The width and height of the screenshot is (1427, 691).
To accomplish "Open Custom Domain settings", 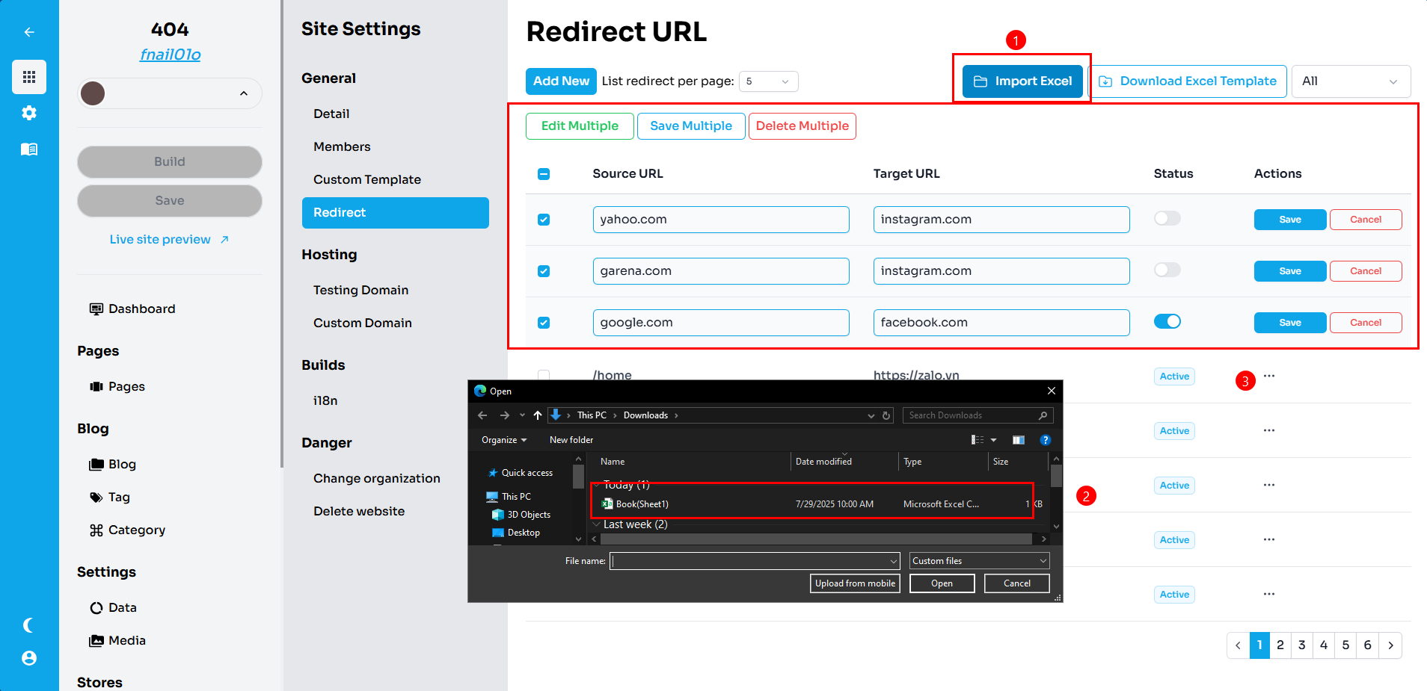I will tap(363, 323).
